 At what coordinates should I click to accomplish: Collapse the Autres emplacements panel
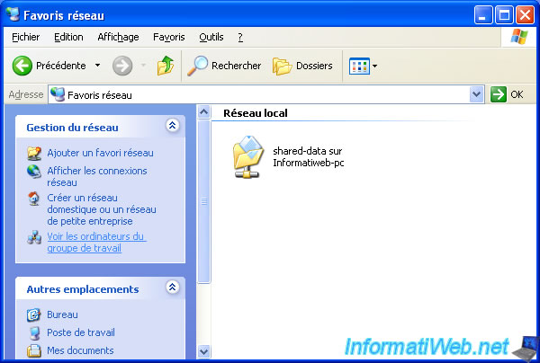pyautogui.click(x=172, y=287)
